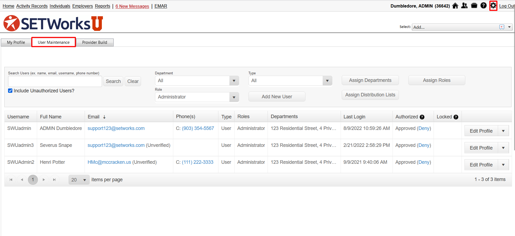Sort by the Email column header
The width and height of the screenshot is (515, 236).
pos(93,117)
